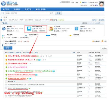This screenshot has width=109, height=99.
Task: Expand the 积分 dropdown
Action: click(84, 5)
